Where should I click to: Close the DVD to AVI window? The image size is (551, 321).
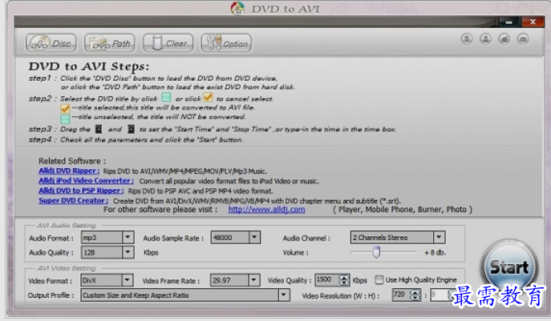coord(533,22)
